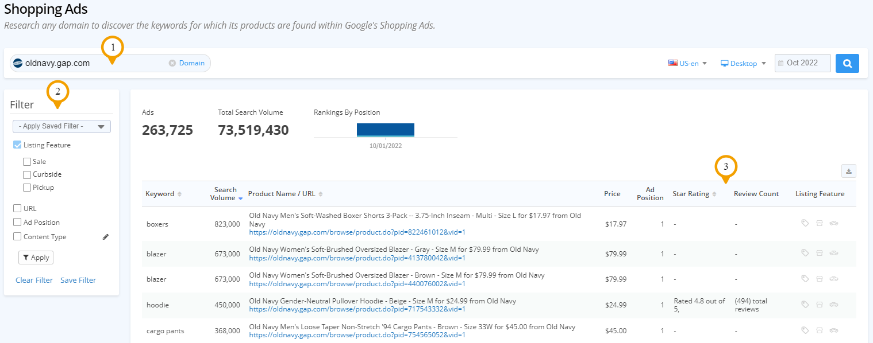
Task: Enable the Ad Position filter checkbox
Action: pyautogui.click(x=17, y=222)
